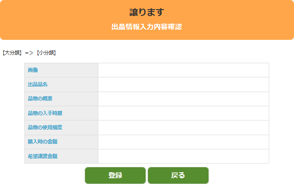Click the 【大分類】 breadcrumb text
This screenshot has height=186, width=294.
(12, 53)
